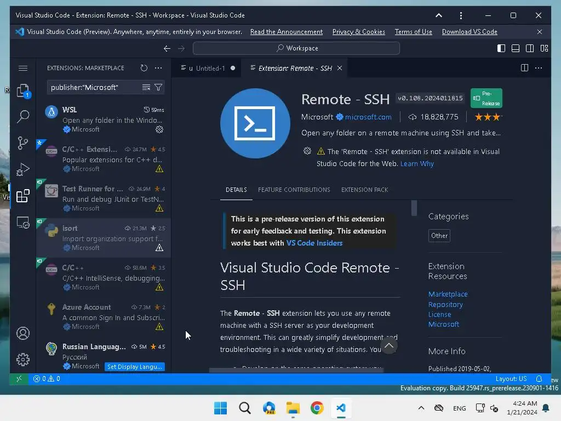Open Google Chrome from the taskbar

(x=317, y=408)
